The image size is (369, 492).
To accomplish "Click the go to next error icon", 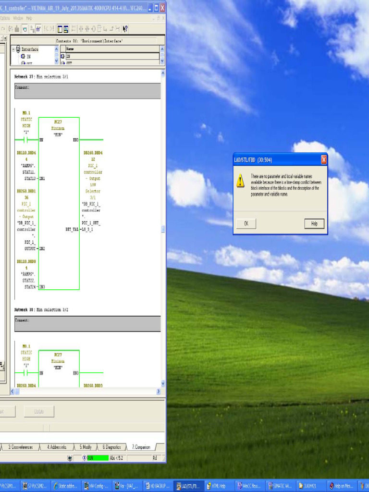I will click(x=52, y=29).
